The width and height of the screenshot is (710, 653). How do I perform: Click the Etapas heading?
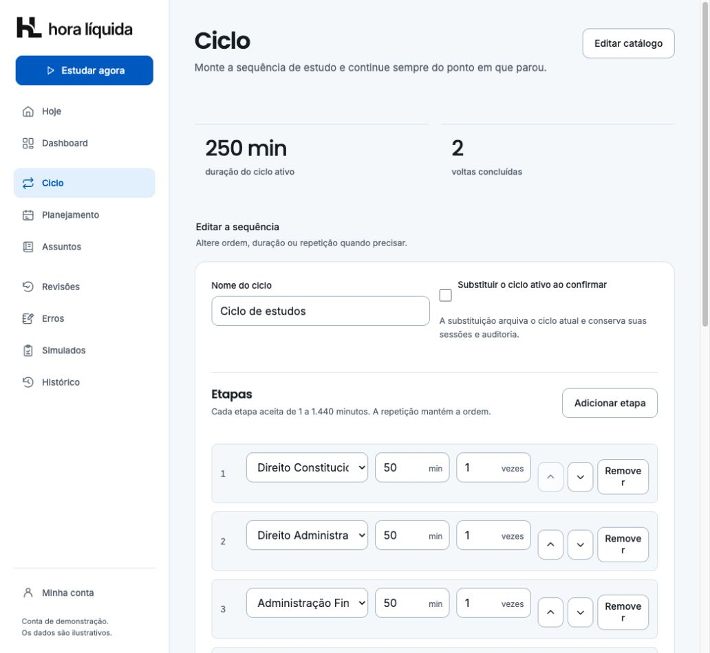pyautogui.click(x=232, y=394)
